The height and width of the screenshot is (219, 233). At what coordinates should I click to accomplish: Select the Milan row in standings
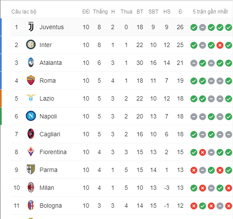(x=122, y=188)
